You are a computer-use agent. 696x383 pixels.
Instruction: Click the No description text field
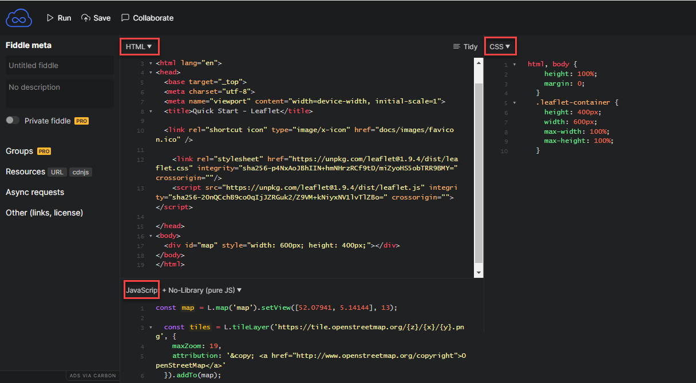[60, 93]
